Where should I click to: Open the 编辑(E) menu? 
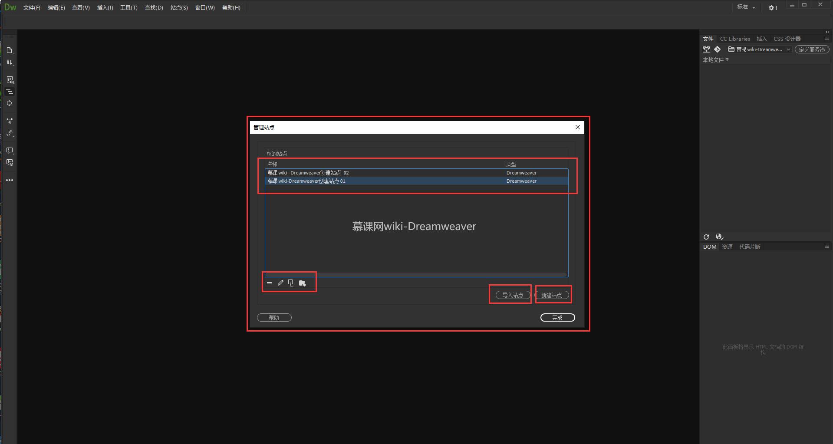(x=56, y=8)
